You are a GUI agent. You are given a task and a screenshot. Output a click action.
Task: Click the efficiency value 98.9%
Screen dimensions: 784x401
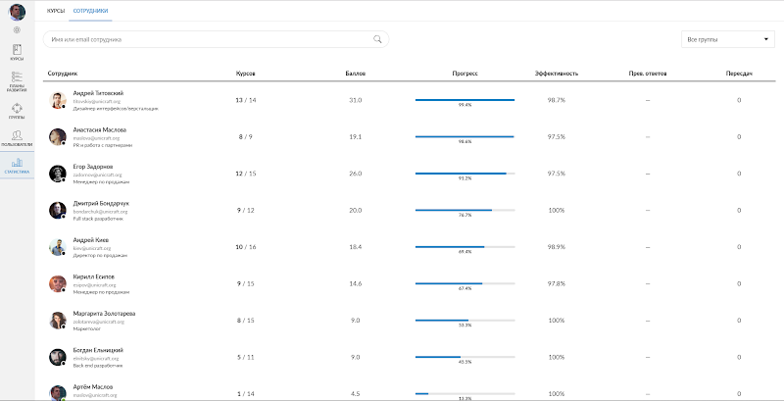coord(557,247)
